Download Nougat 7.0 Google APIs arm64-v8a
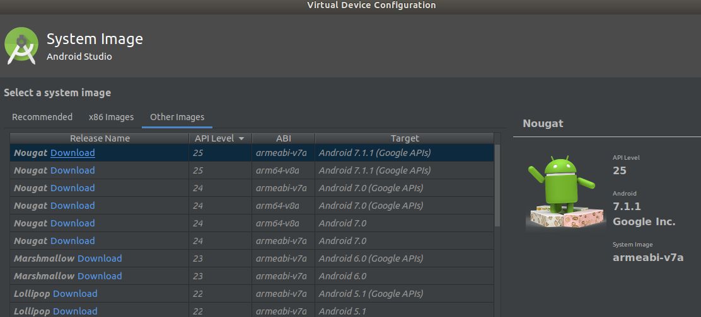Image resolution: width=701 pixels, height=317 pixels. (72, 206)
